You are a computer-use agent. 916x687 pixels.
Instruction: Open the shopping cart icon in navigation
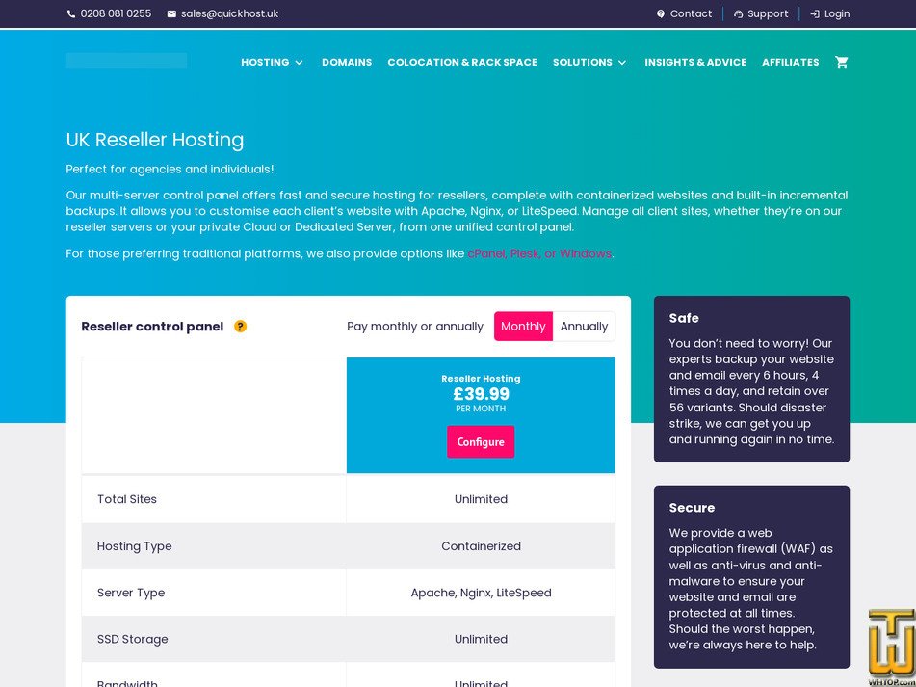841,62
